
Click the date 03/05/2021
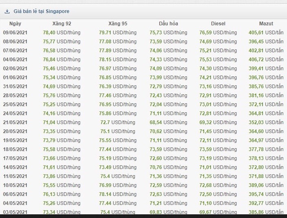pyautogui.click(x=15, y=212)
